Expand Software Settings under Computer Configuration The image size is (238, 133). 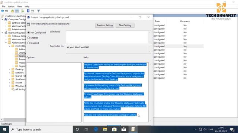point(6,23)
